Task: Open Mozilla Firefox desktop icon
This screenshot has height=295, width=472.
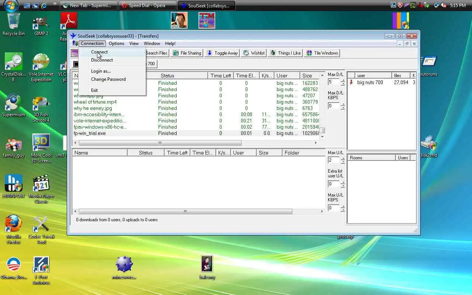Action: pyautogui.click(x=14, y=230)
